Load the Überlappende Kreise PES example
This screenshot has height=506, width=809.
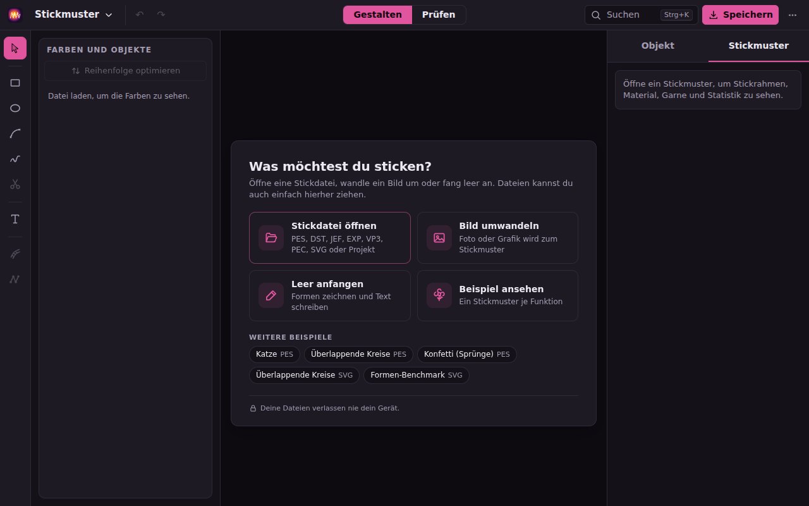[x=359, y=354]
